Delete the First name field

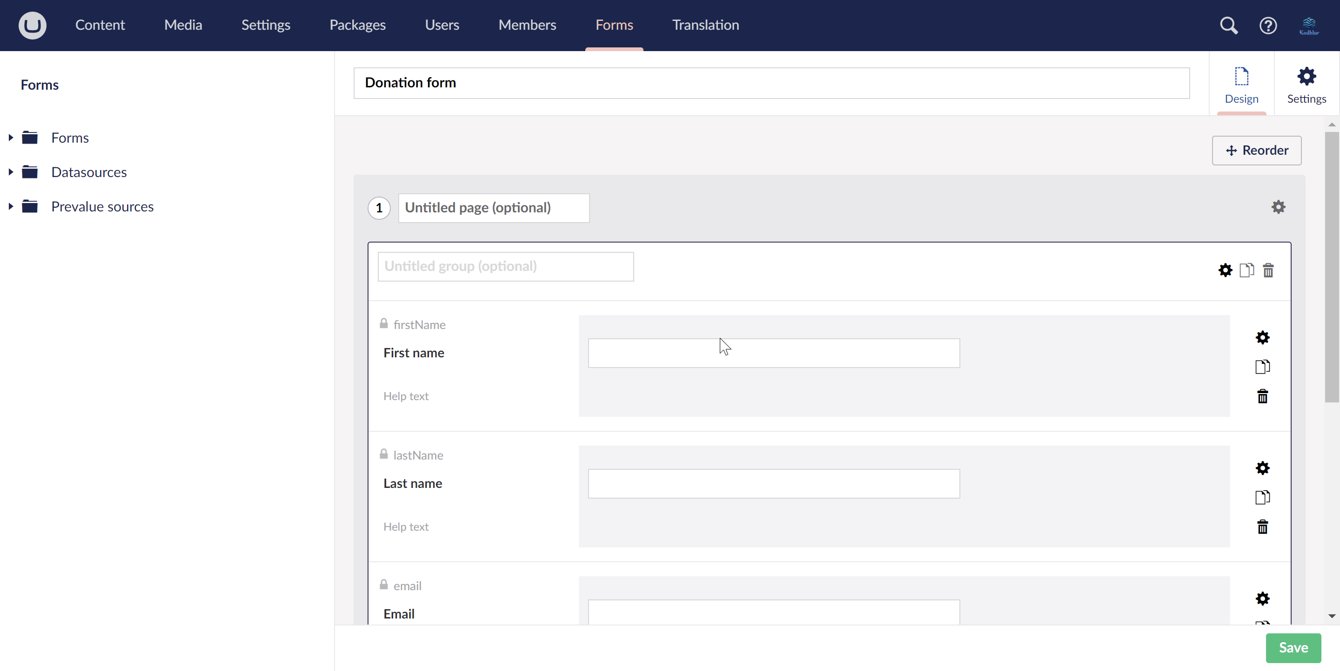pyautogui.click(x=1262, y=396)
